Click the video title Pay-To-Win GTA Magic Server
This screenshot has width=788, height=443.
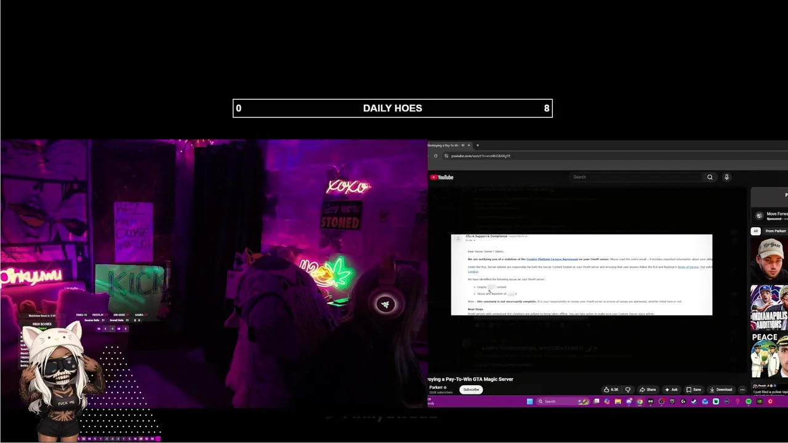[x=471, y=379]
